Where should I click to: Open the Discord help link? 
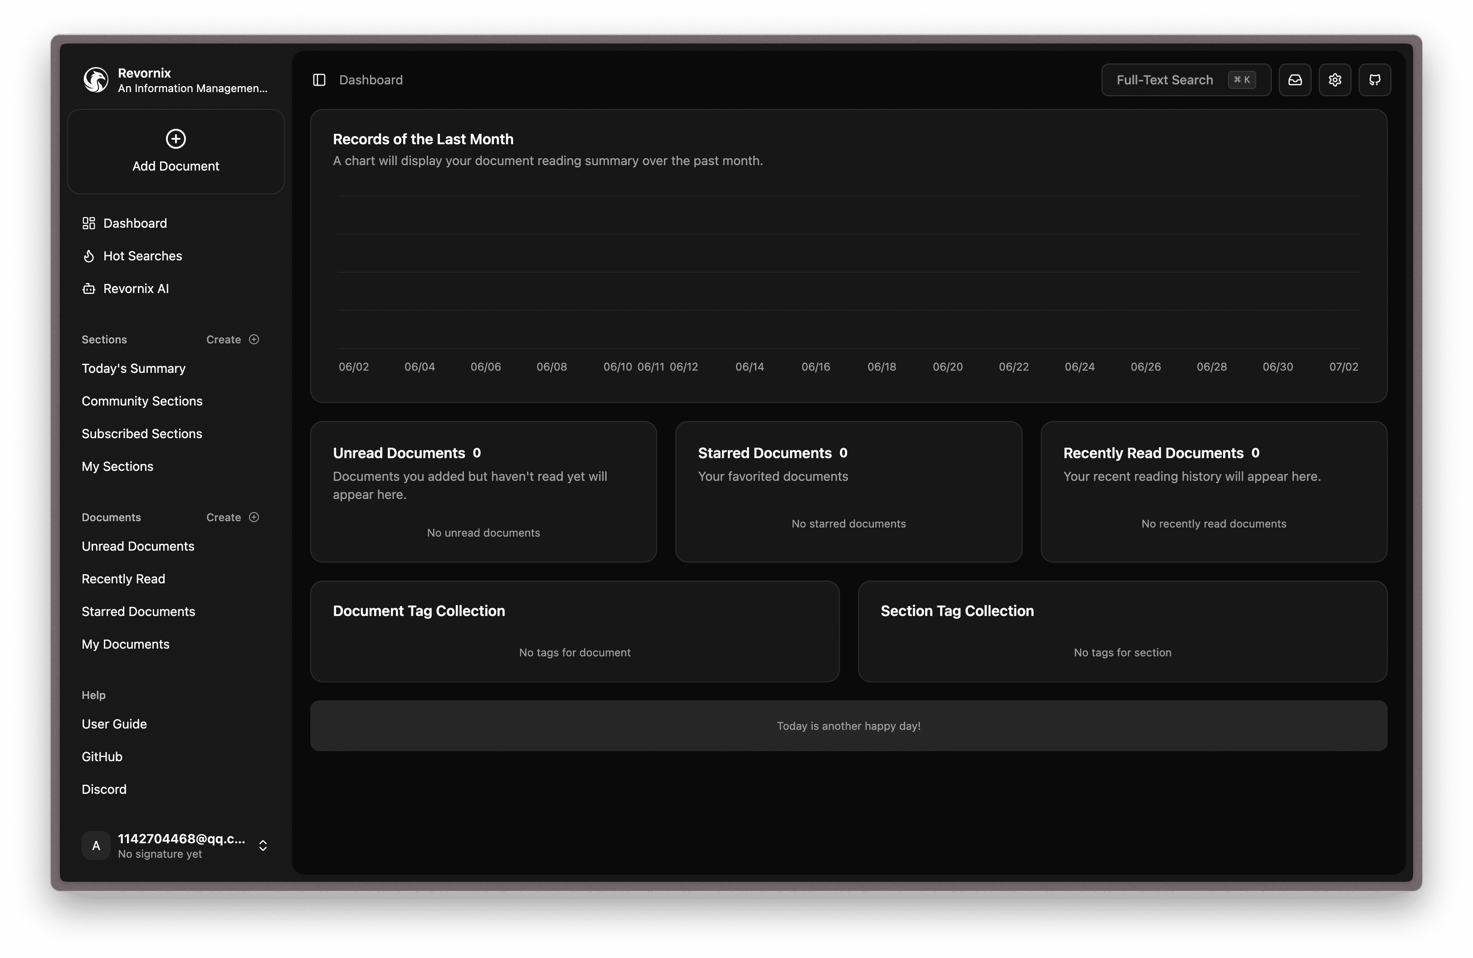(x=104, y=789)
